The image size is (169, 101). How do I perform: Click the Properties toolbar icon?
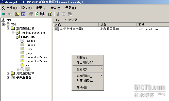31,14
